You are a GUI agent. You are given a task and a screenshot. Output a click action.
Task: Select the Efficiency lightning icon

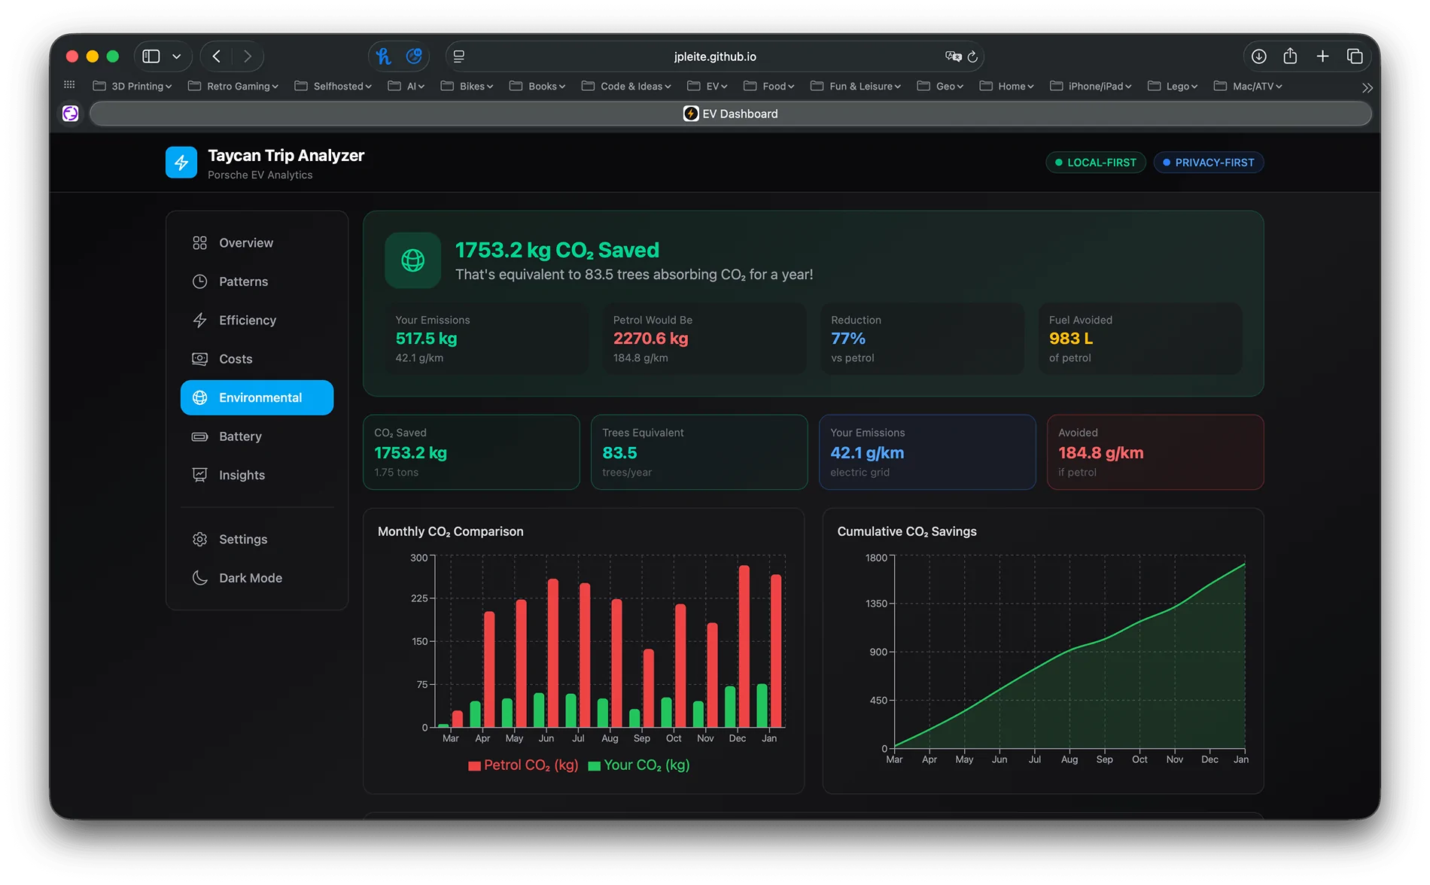pyautogui.click(x=199, y=320)
